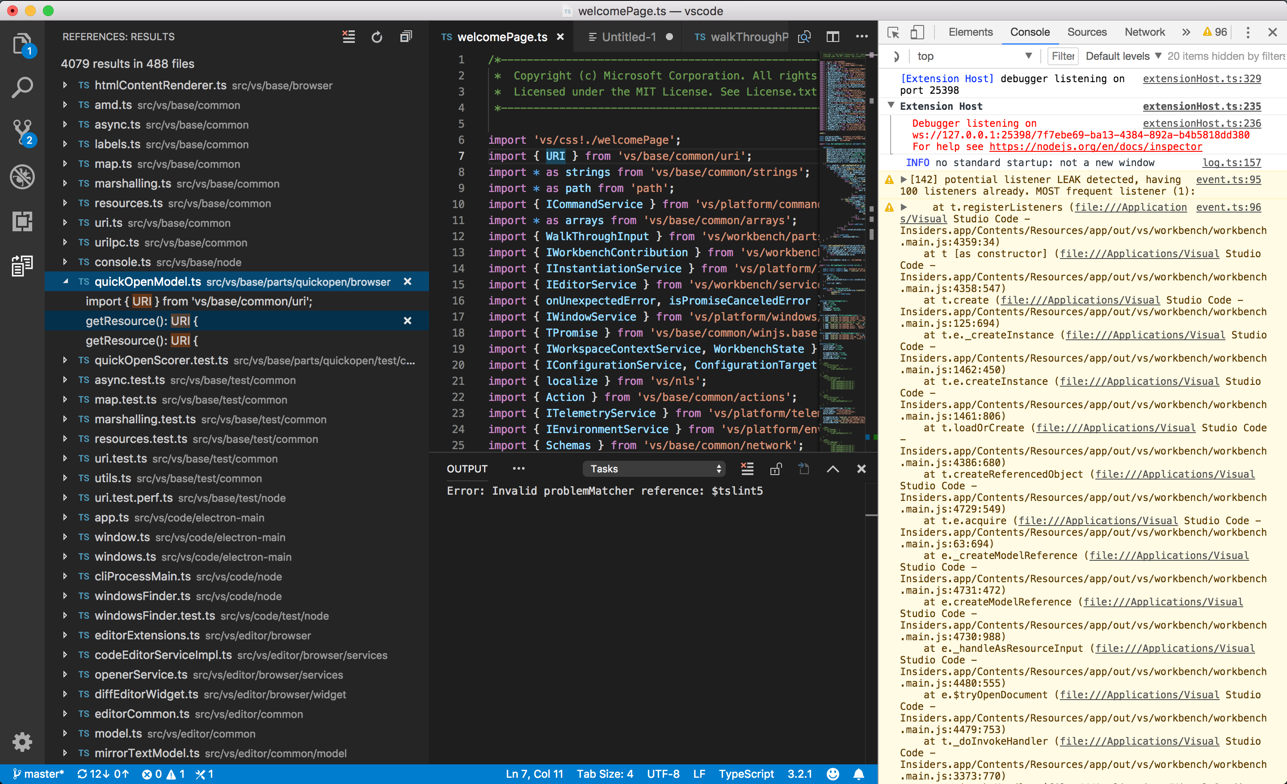The height and width of the screenshot is (784, 1287).
Task: Expand htmlContentRenderer.ts results
Action: pyautogui.click(x=65, y=85)
